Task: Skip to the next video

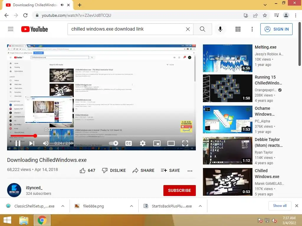Action: (x=32, y=143)
